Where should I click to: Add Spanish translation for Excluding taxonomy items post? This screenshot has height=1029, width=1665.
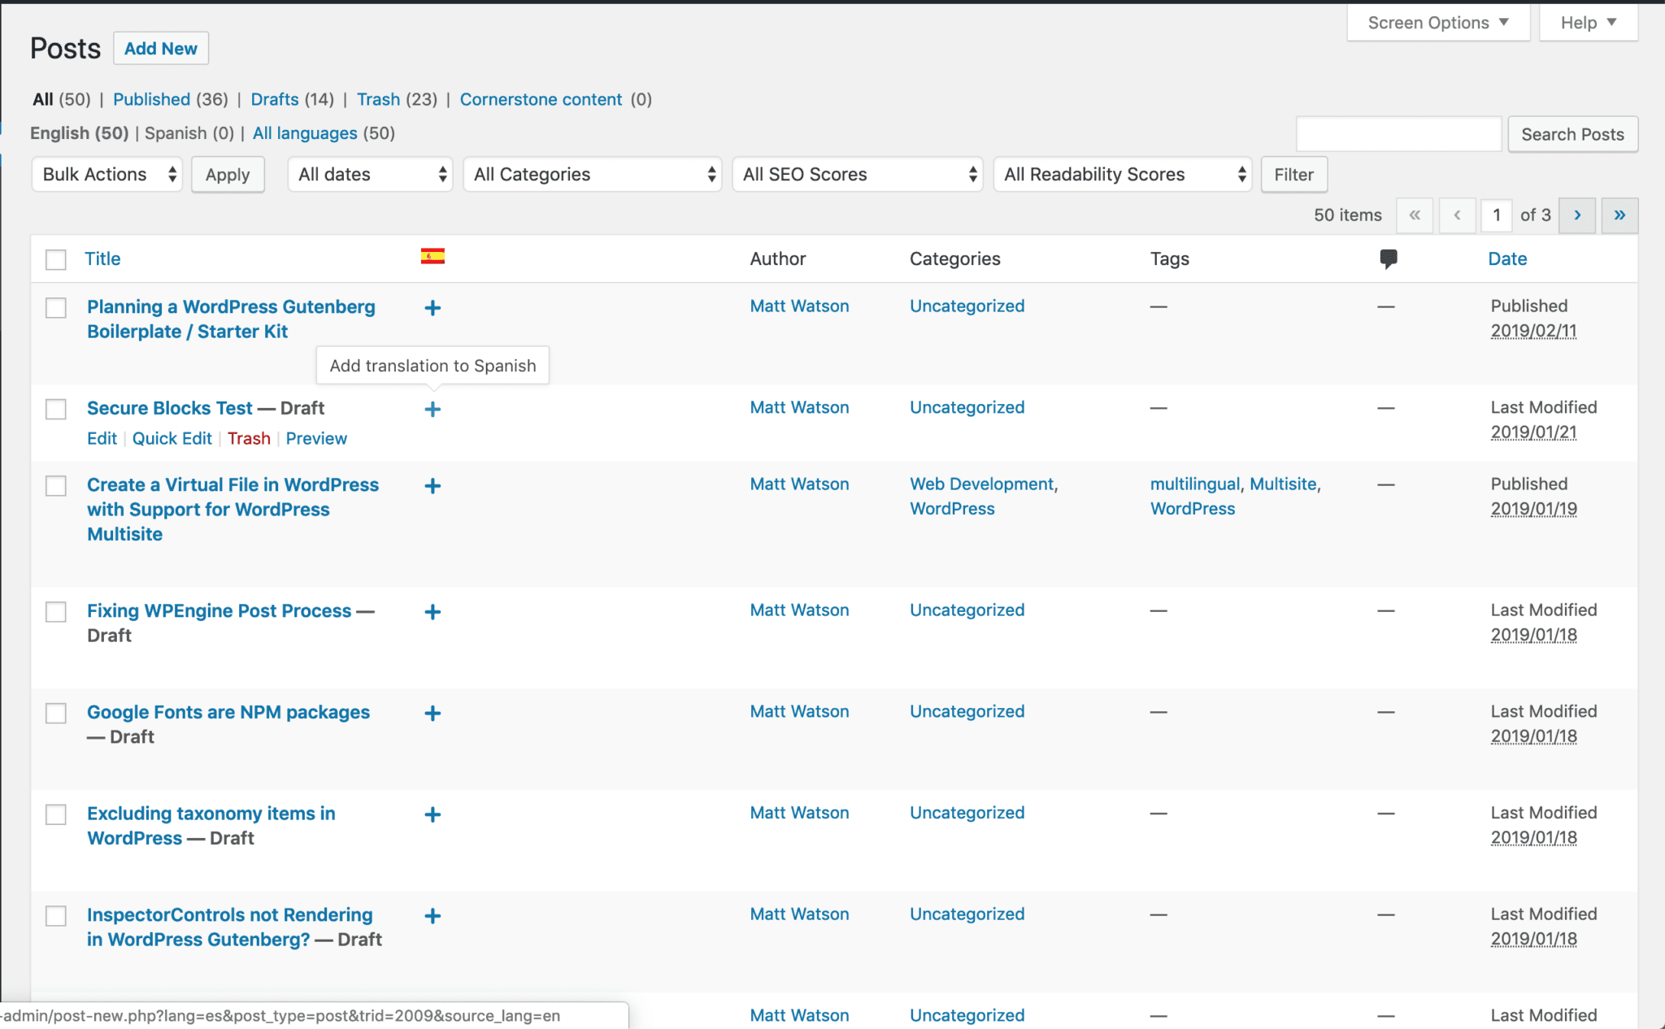tap(433, 814)
